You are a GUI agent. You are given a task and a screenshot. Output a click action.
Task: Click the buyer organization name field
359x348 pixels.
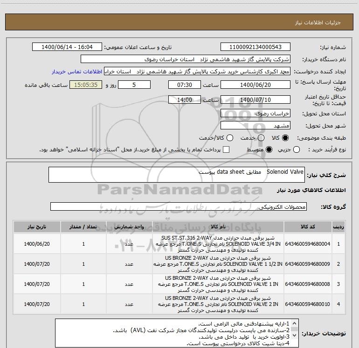[x=186, y=59]
